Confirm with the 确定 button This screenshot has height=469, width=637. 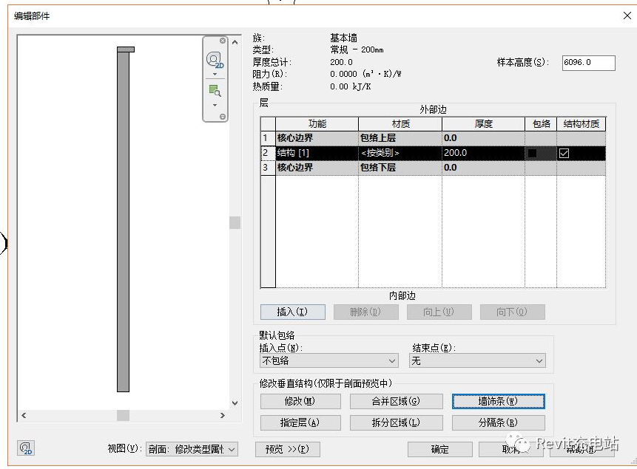(440, 449)
